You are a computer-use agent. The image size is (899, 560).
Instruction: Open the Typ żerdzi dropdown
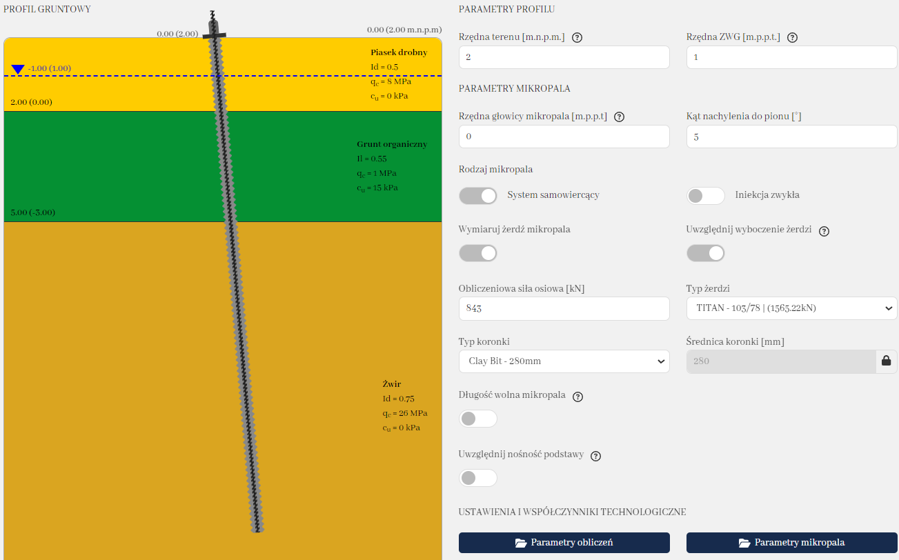(791, 308)
